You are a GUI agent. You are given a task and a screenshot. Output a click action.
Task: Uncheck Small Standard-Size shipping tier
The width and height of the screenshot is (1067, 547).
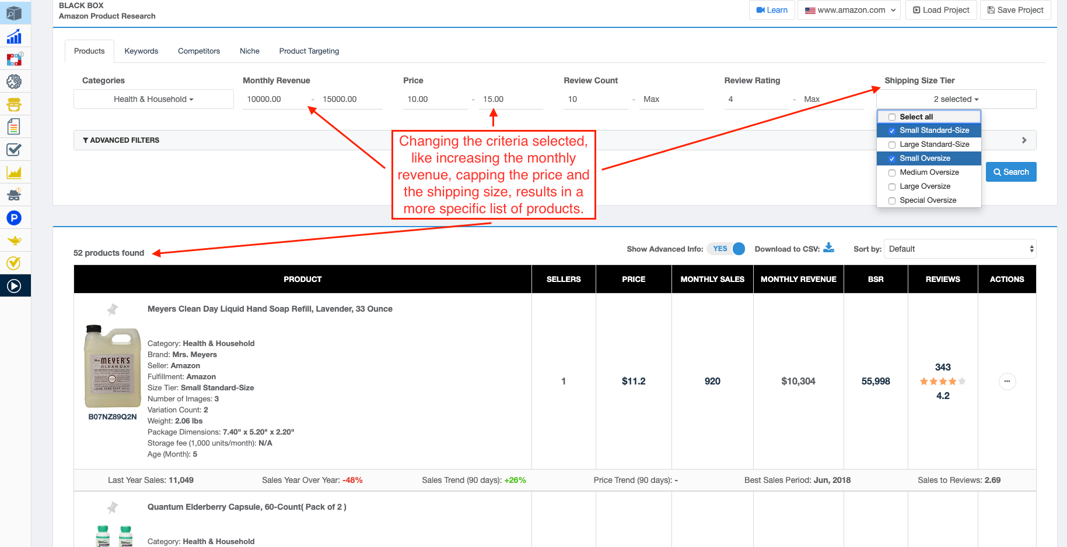click(892, 130)
